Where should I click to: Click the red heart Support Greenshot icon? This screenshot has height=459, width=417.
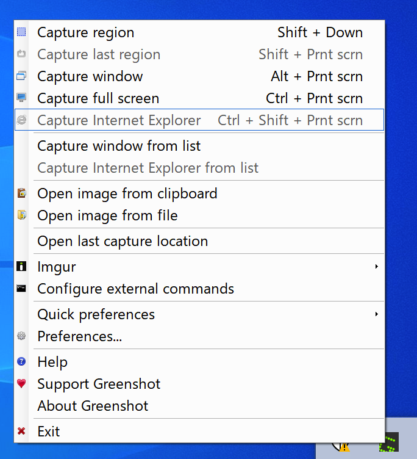(21, 384)
